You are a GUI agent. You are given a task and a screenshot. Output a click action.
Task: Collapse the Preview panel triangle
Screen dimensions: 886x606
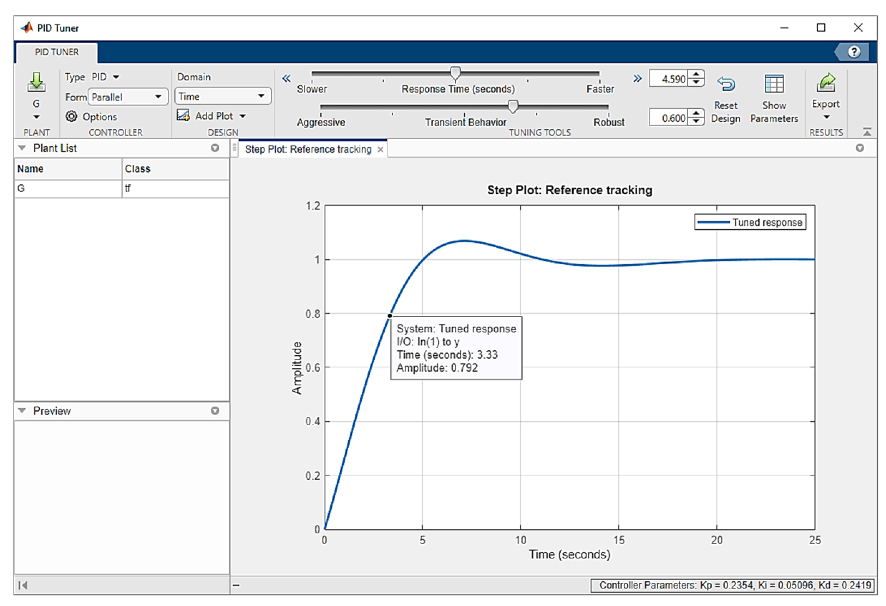[x=22, y=410]
